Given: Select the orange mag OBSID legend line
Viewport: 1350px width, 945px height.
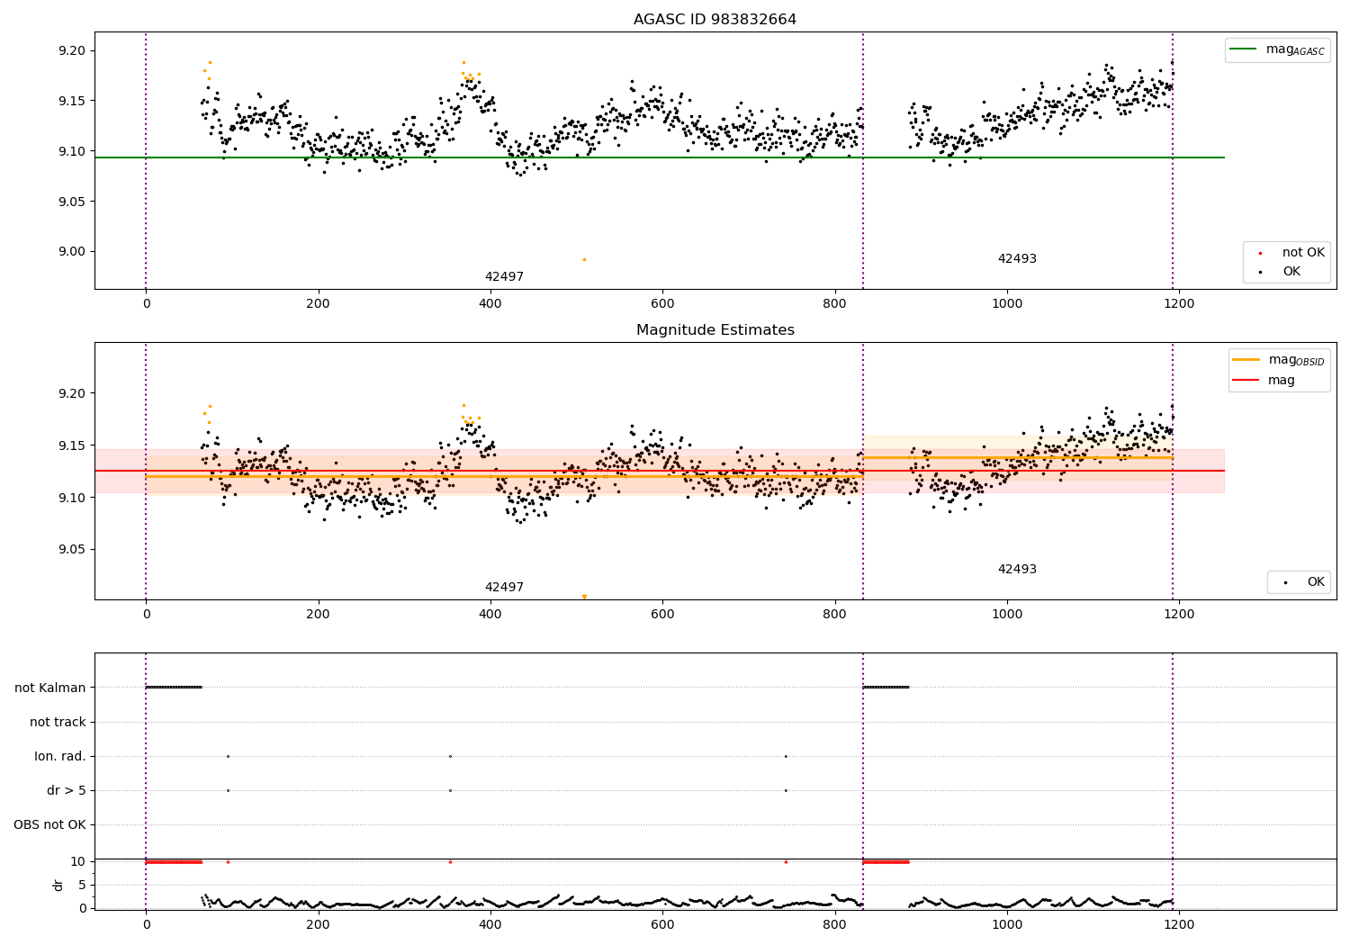Looking at the screenshot, I should tap(1246, 360).
